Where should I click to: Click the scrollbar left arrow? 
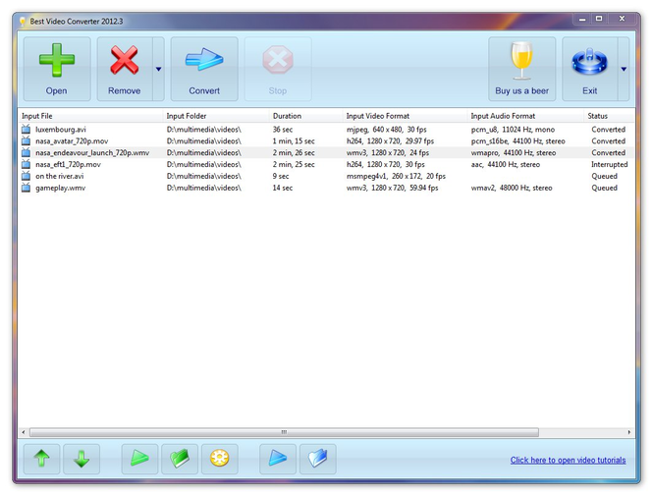click(x=24, y=432)
